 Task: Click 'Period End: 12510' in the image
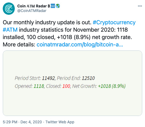point(76,78)
